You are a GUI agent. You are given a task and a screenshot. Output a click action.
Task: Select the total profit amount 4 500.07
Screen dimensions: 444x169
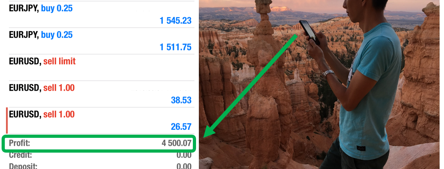tap(176, 143)
